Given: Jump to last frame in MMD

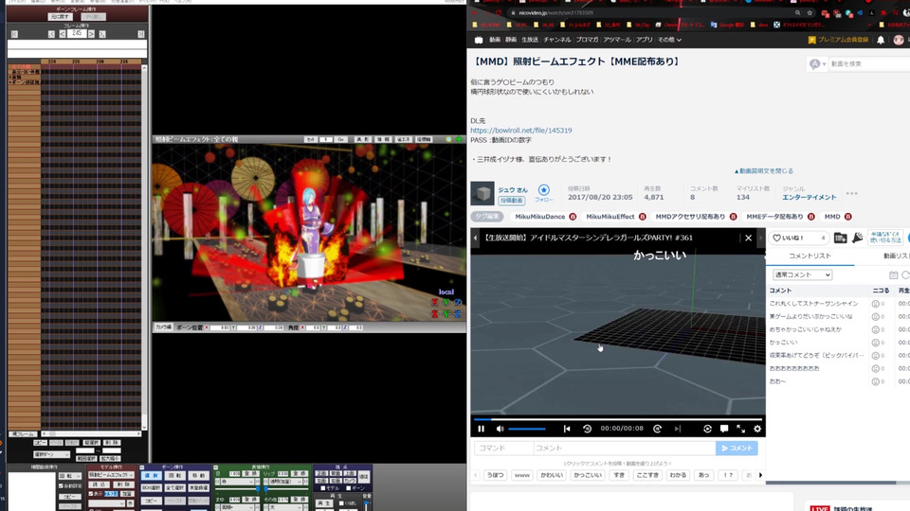Looking at the screenshot, I should tap(141, 34).
